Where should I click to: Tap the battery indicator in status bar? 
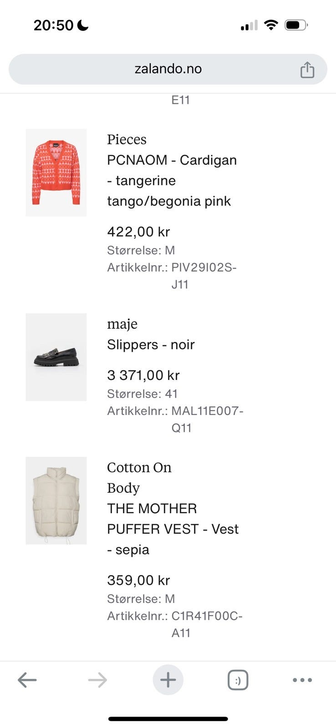(296, 25)
